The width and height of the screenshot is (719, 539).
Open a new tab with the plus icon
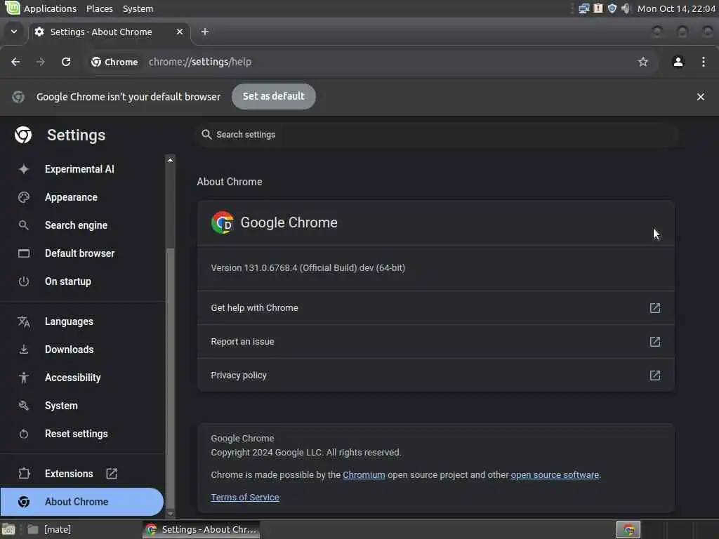(x=205, y=32)
